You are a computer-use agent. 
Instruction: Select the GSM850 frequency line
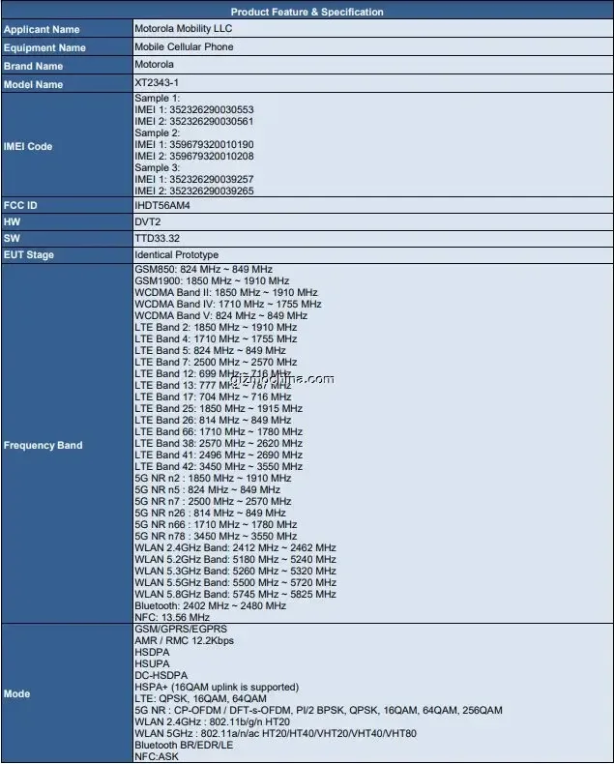click(203, 269)
